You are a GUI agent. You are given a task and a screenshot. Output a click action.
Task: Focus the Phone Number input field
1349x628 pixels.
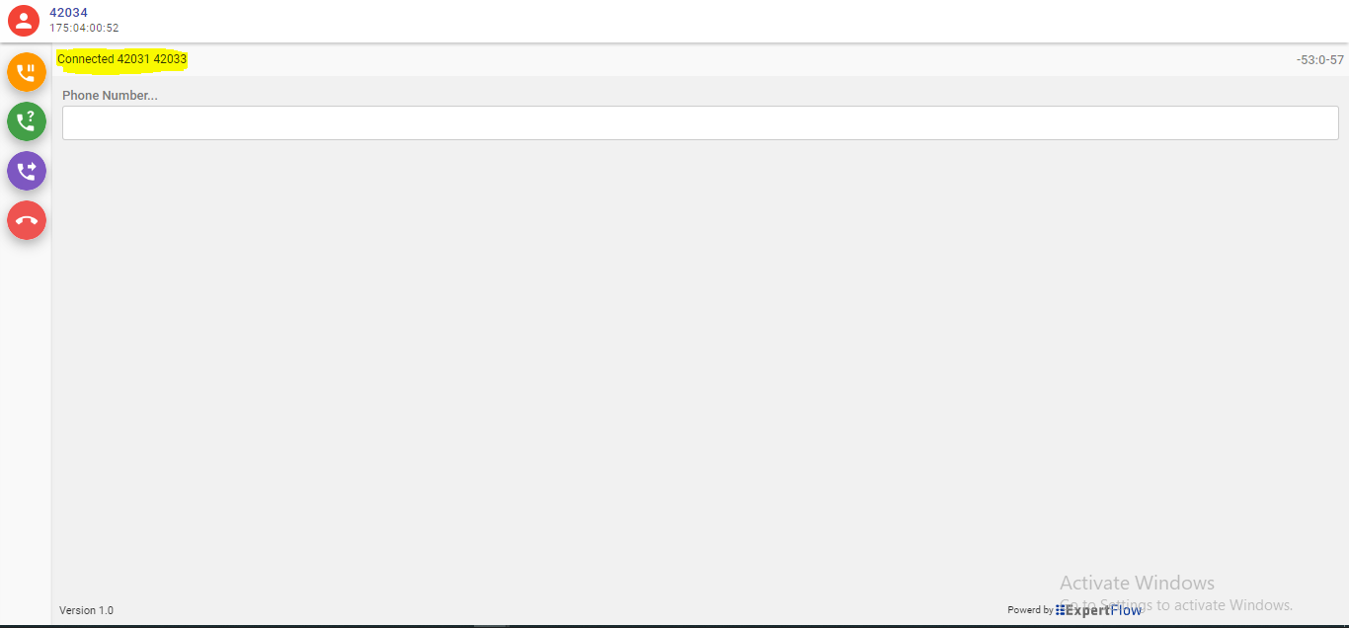[700, 123]
